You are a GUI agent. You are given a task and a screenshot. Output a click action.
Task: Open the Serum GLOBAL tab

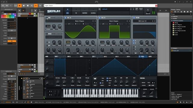93,11
